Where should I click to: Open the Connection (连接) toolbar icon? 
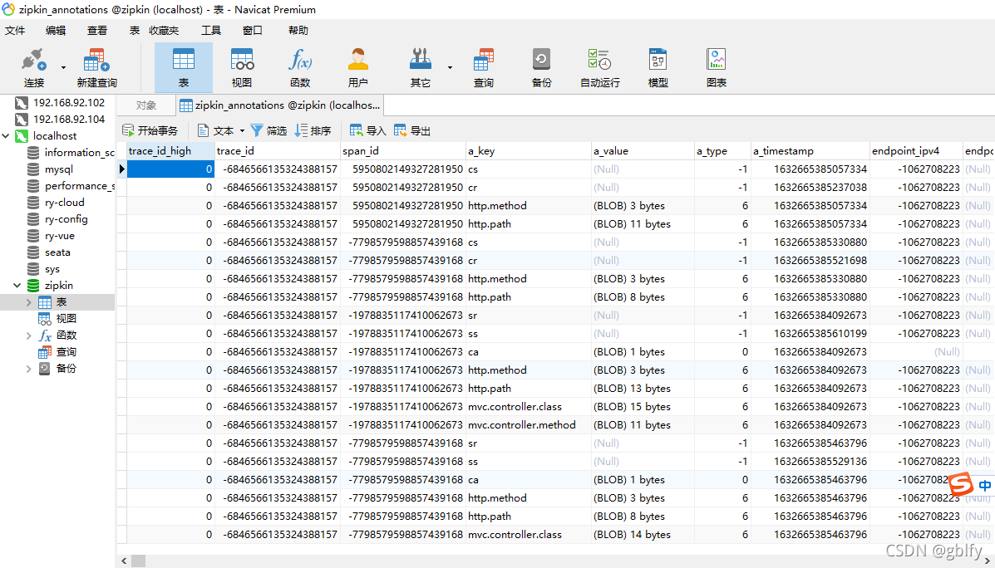coord(33,68)
